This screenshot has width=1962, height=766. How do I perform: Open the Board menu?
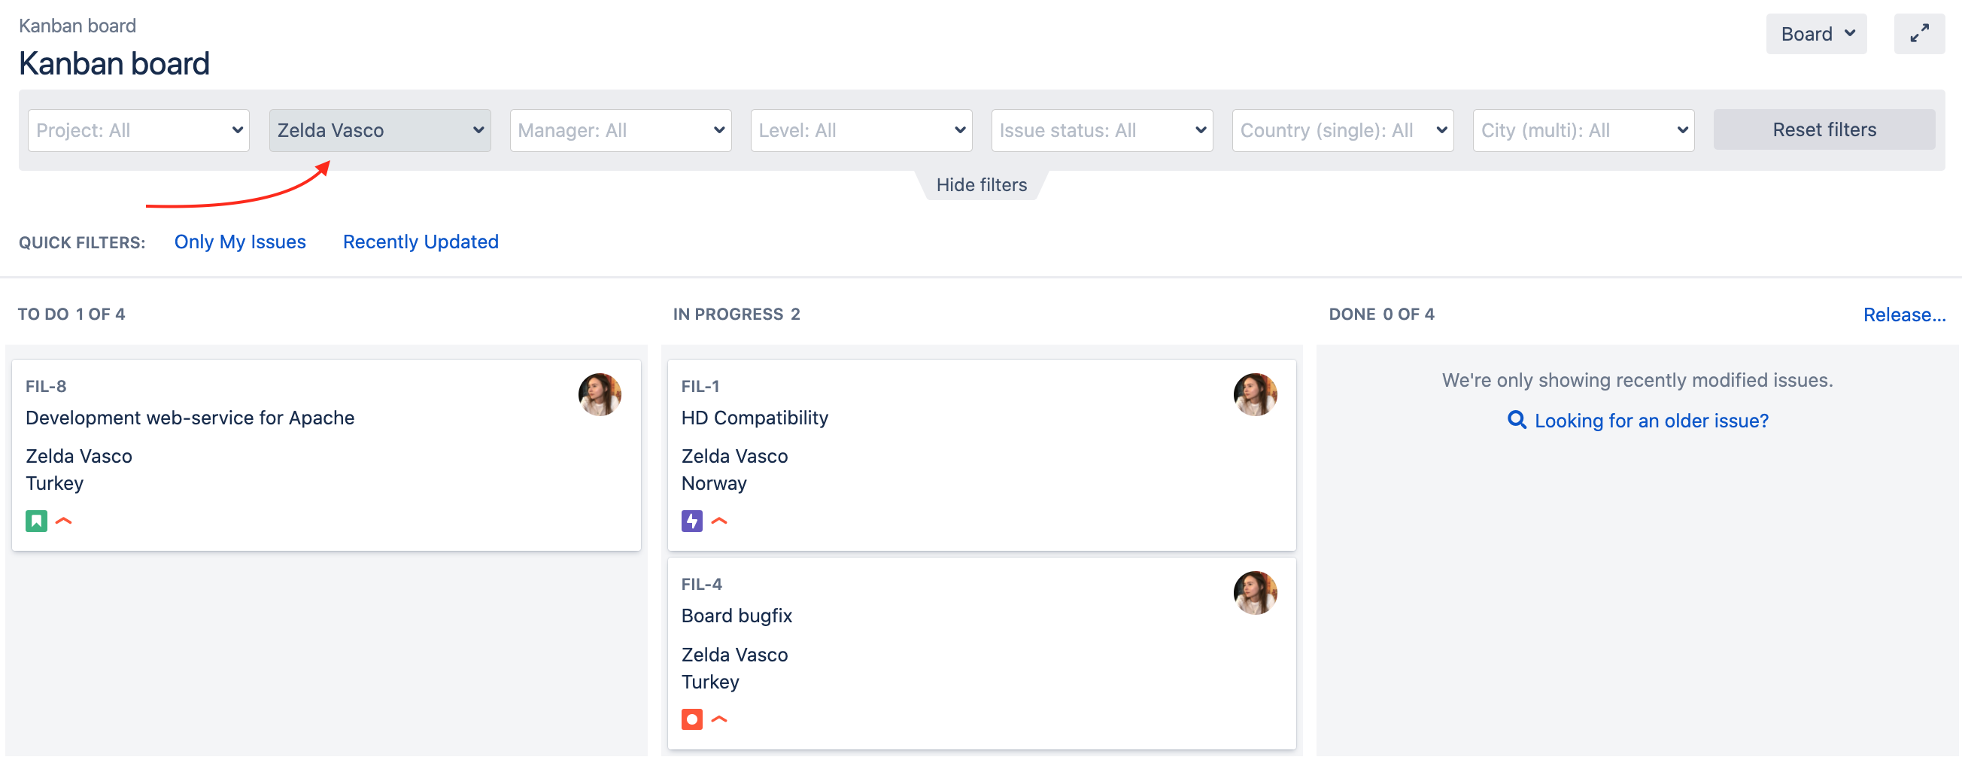coord(1816,34)
